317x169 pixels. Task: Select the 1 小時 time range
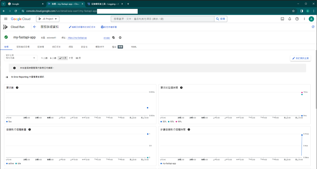(x=44, y=58)
